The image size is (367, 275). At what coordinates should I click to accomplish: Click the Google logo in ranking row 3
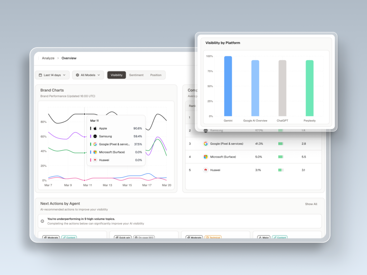click(x=205, y=144)
